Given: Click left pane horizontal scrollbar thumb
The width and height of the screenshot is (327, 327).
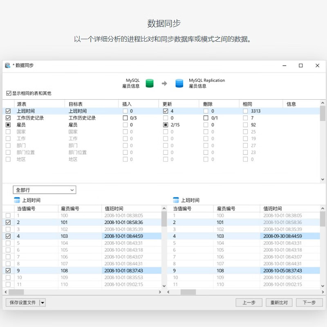Looking at the screenshot, I should click(x=16, y=292).
